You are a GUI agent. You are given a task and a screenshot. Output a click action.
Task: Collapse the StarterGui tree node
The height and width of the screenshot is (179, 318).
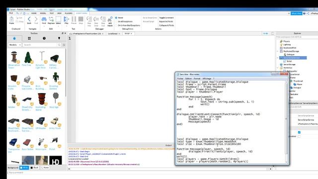pos(278,68)
